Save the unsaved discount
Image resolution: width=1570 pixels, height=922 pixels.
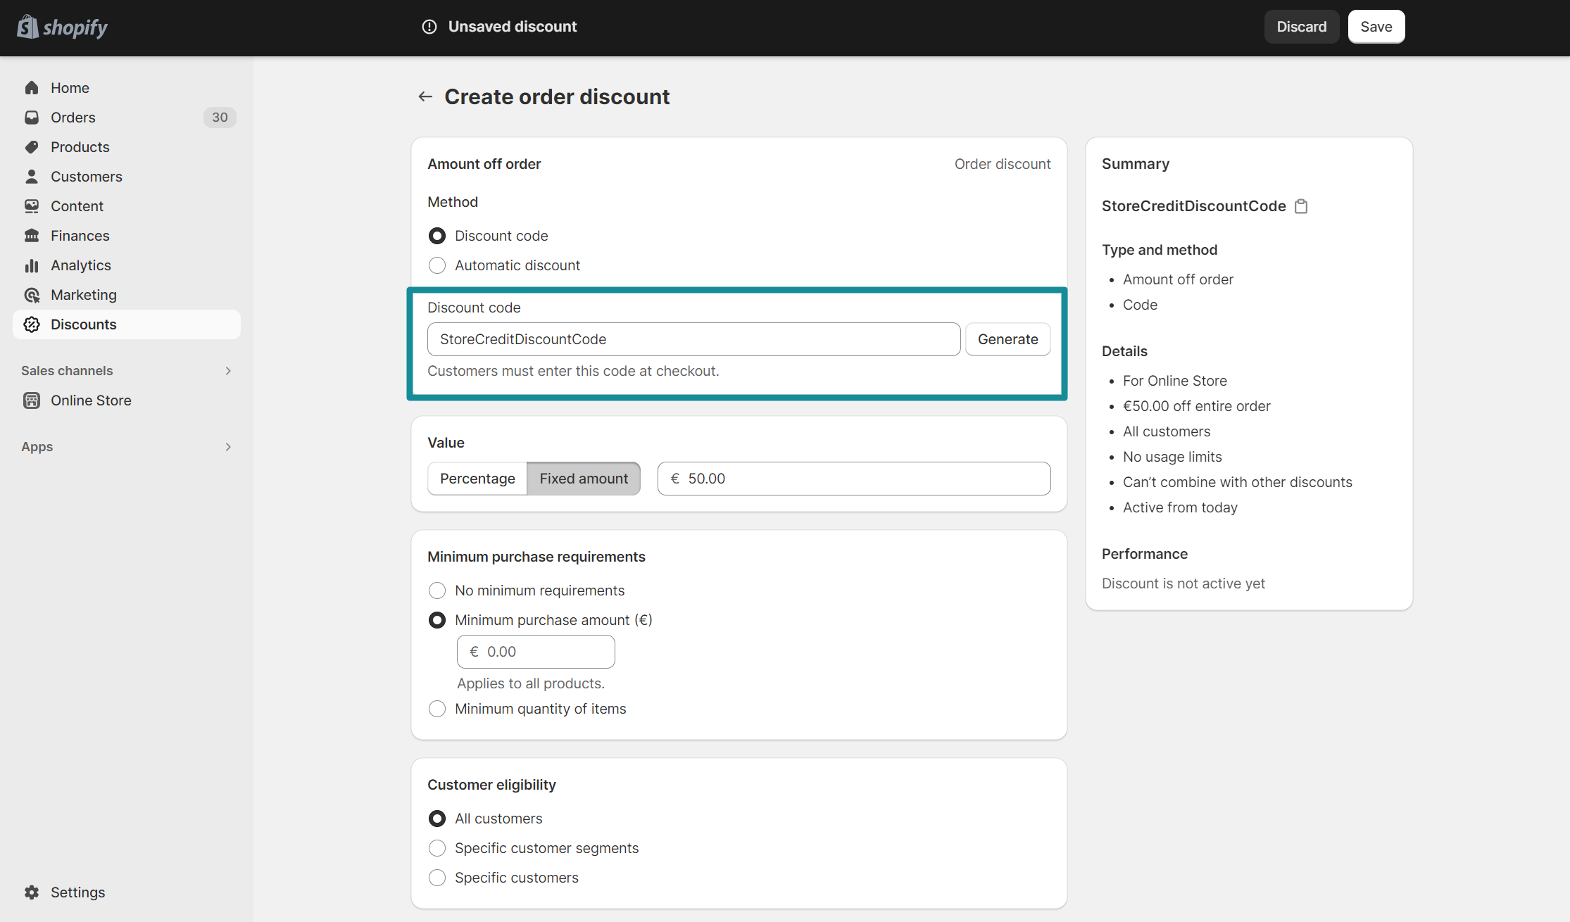pyautogui.click(x=1376, y=27)
